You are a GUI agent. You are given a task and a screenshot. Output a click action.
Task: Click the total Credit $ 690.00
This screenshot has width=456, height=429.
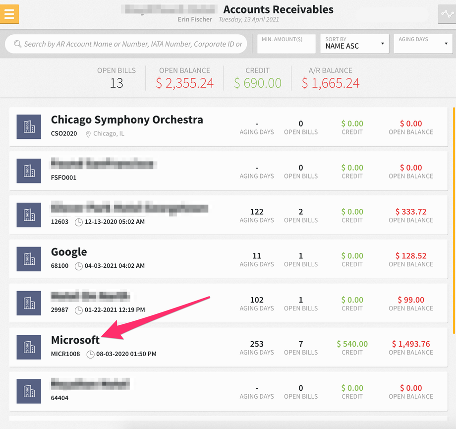tap(258, 83)
